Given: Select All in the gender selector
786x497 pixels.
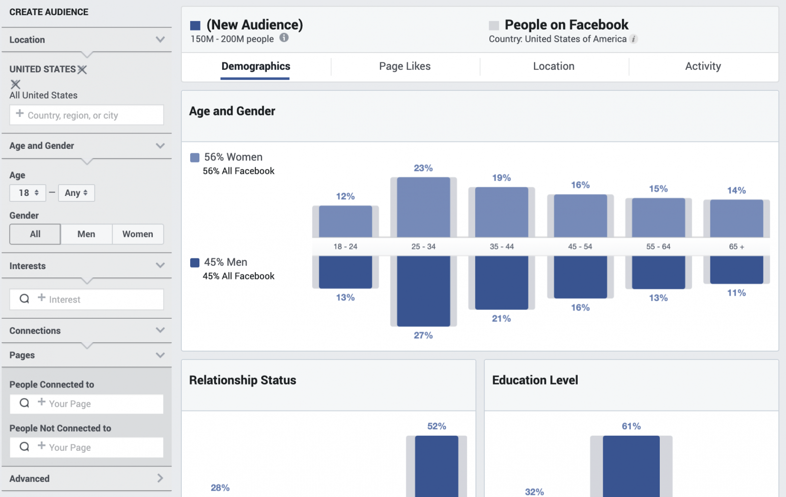Looking at the screenshot, I should (34, 234).
